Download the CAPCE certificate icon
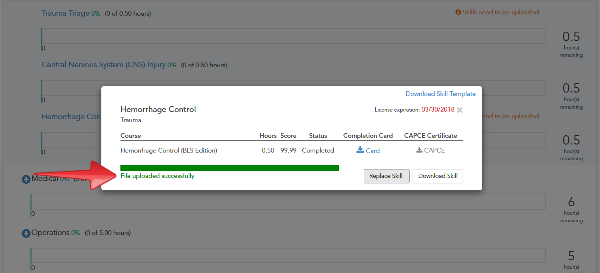Viewport: 600px width, 273px height. pos(419,150)
